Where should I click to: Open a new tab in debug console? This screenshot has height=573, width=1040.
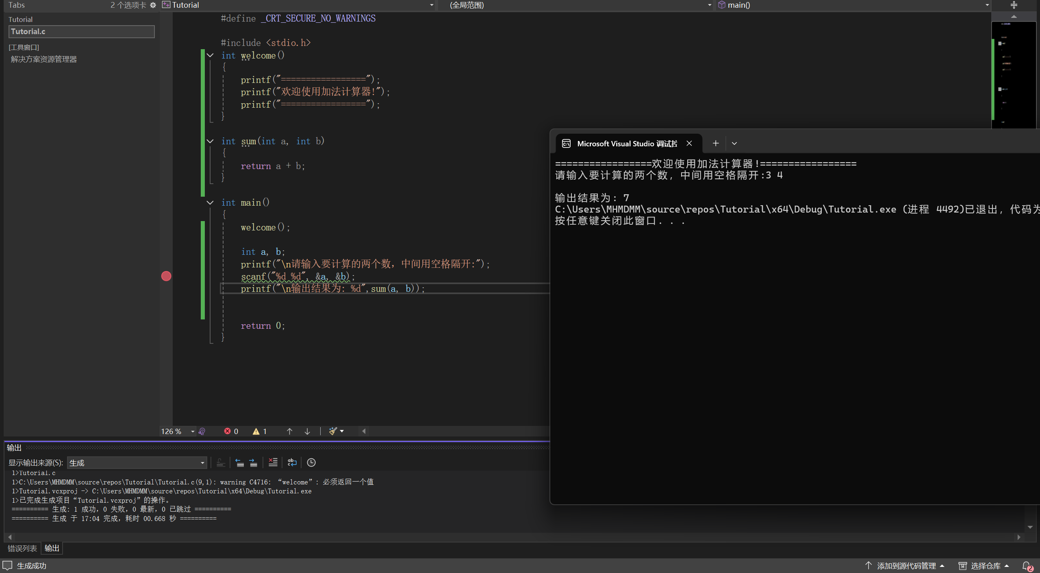coord(716,143)
